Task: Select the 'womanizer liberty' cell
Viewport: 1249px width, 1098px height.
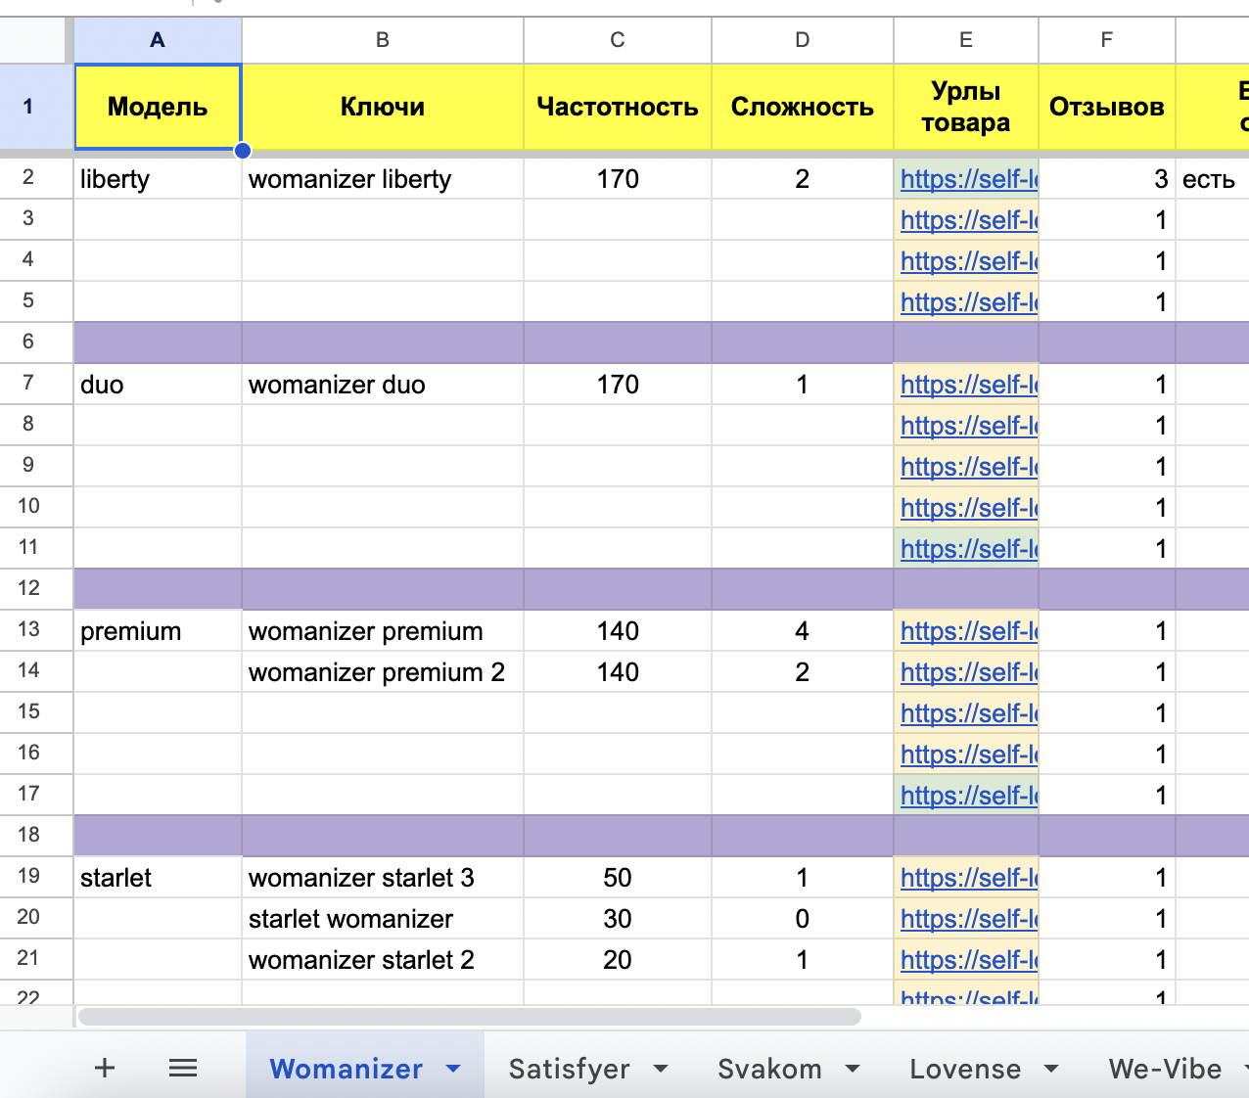Action: [x=383, y=179]
